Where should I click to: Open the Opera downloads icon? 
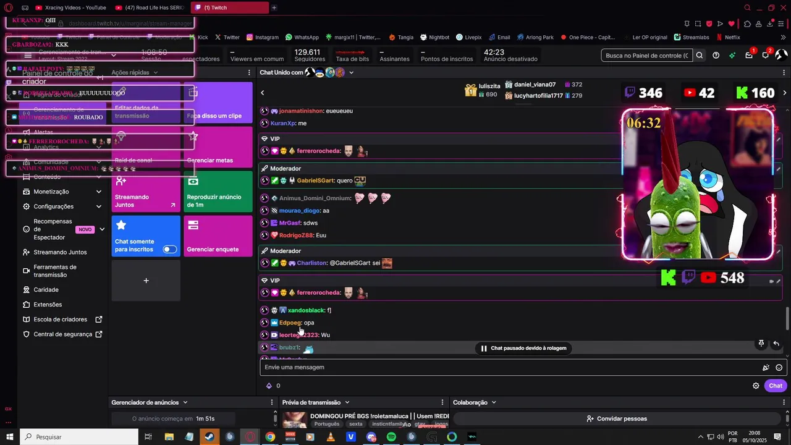coord(770,23)
